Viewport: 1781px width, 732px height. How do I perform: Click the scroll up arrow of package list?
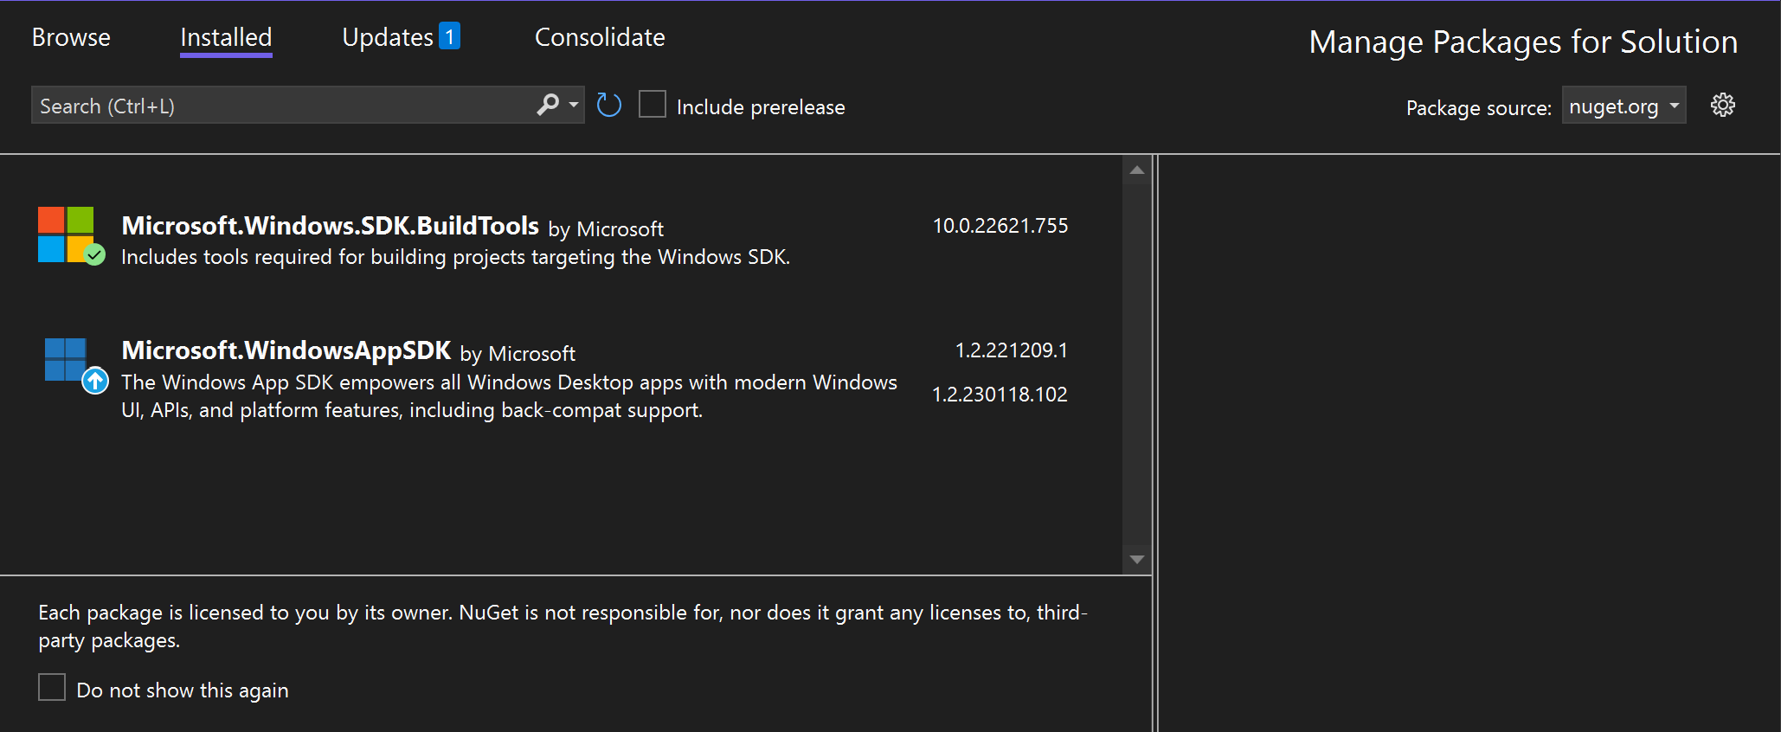point(1137,170)
